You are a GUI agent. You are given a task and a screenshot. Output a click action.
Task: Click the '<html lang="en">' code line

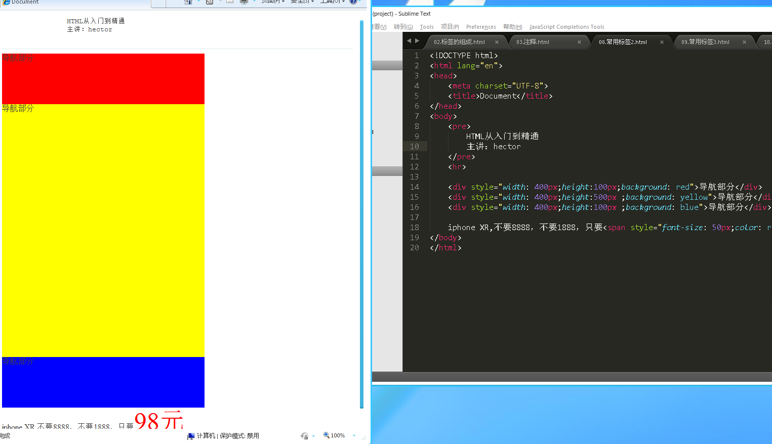(466, 66)
